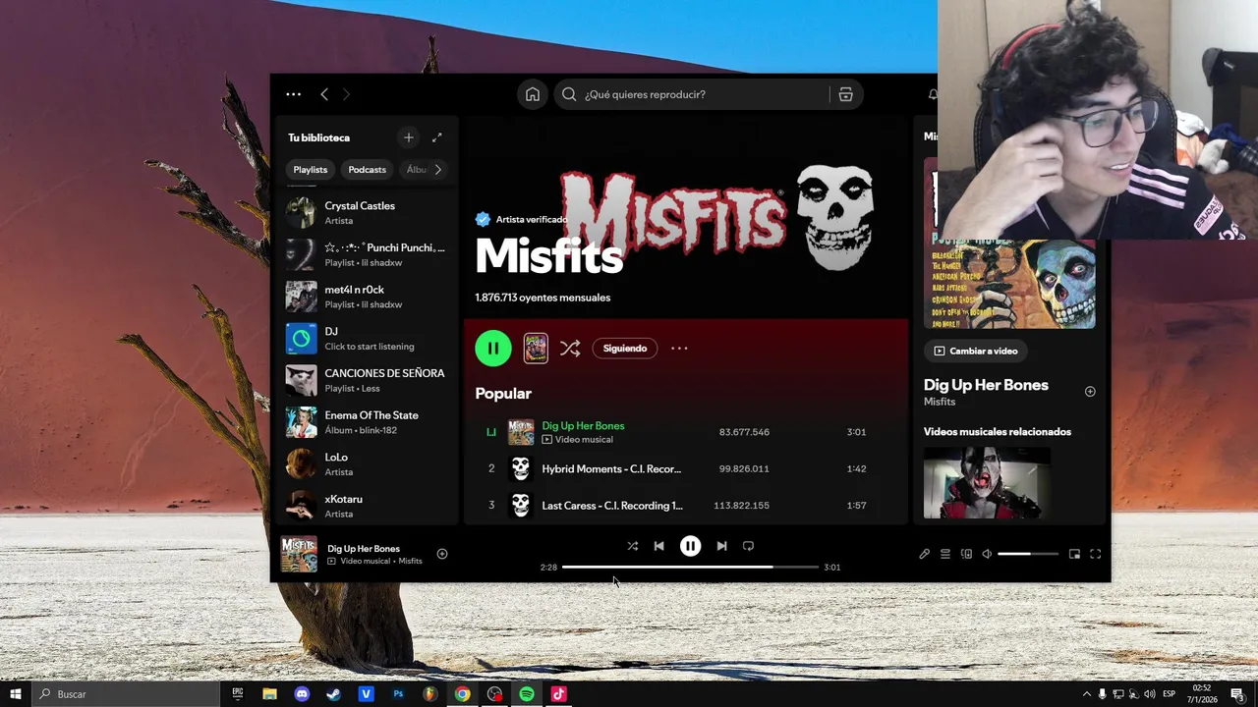The width and height of the screenshot is (1258, 707).
Task: Toggle shuffle in the playback controls
Action: pyautogui.click(x=633, y=546)
